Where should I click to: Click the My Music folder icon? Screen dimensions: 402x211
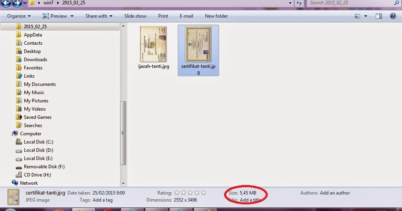coord(19,92)
